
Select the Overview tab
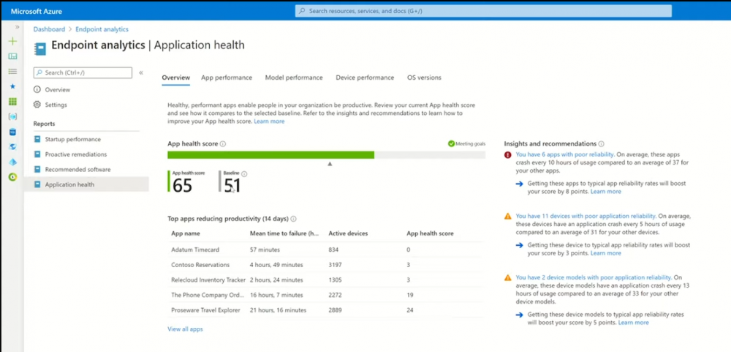point(175,78)
